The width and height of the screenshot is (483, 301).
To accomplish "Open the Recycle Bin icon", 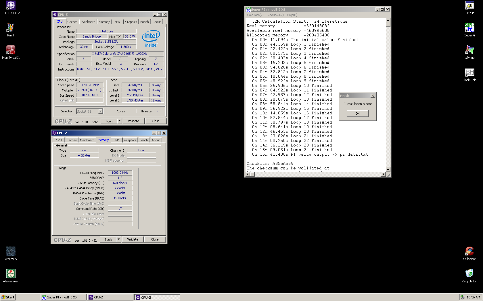I will 469,276.
